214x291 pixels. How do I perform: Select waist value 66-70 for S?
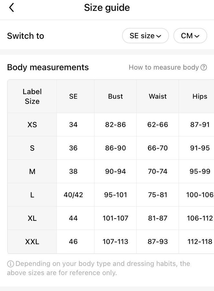[x=158, y=148]
